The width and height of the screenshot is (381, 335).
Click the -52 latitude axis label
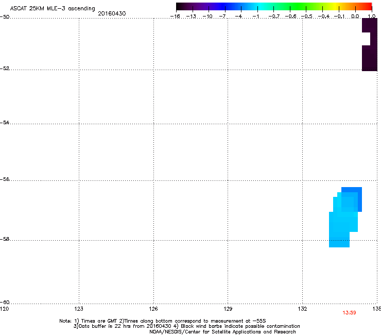tap(5, 69)
